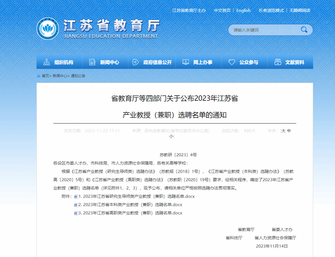The height and width of the screenshot is (257, 335).
Task: Click the 组织机构 hierarchy icon
Action: click(47, 62)
